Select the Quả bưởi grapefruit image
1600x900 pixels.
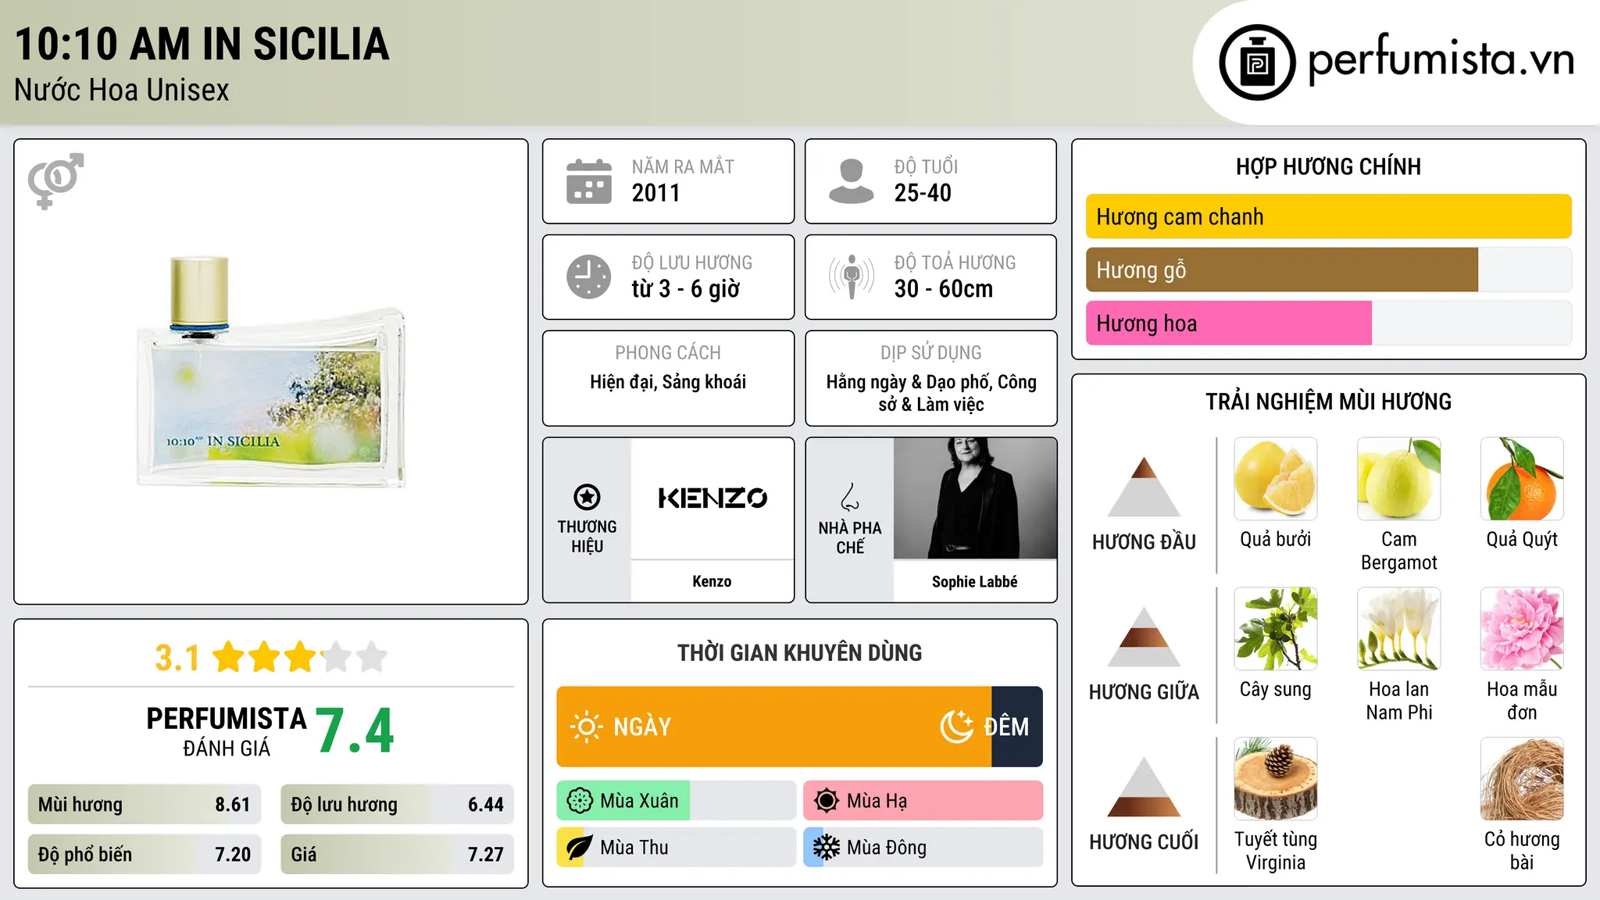(1276, 479)
